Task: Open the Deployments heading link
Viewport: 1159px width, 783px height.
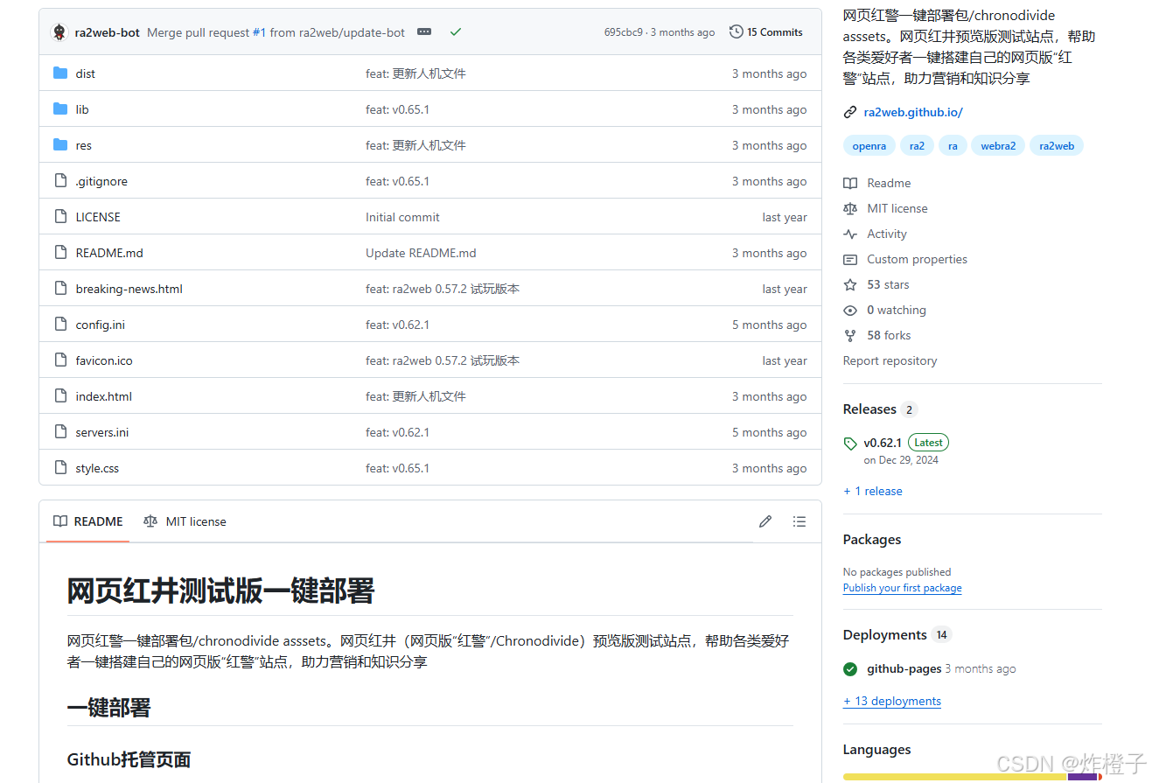Action: click(897, 635)
